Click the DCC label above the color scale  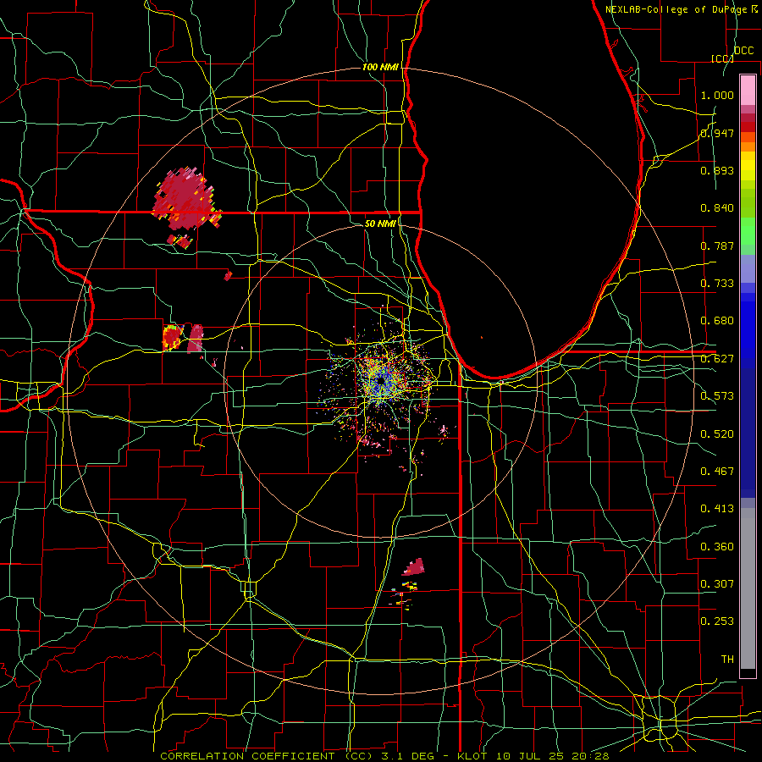pyautogui.click(x=743, y=50)
